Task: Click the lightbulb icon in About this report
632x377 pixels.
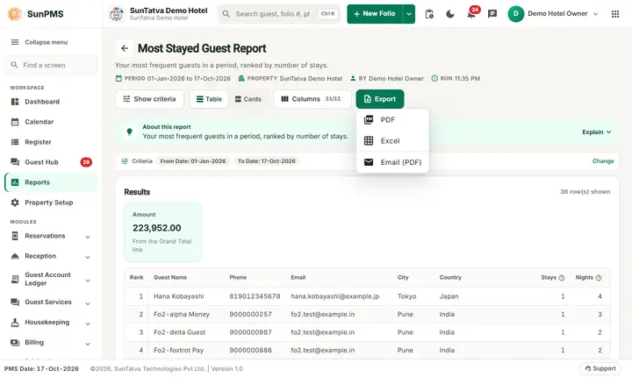Action: click(129, 132)
